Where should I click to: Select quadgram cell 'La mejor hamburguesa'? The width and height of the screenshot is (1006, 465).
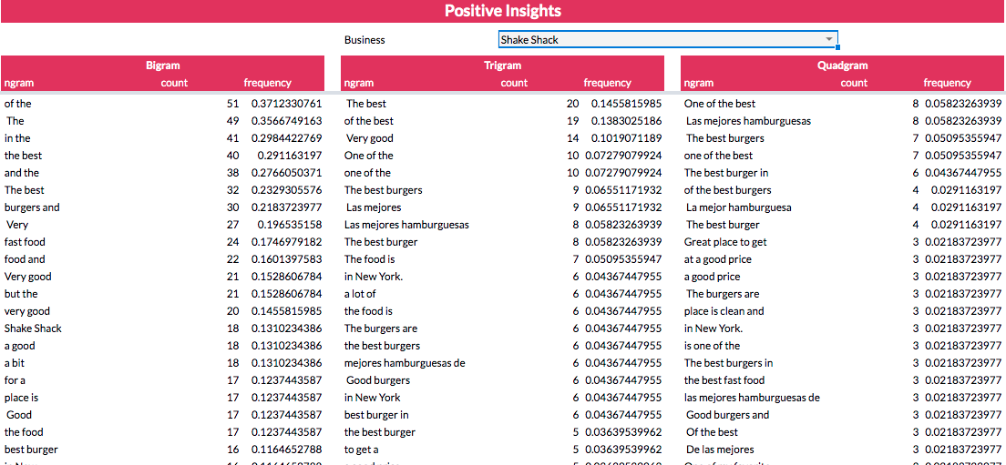click(x=737, y=207)
